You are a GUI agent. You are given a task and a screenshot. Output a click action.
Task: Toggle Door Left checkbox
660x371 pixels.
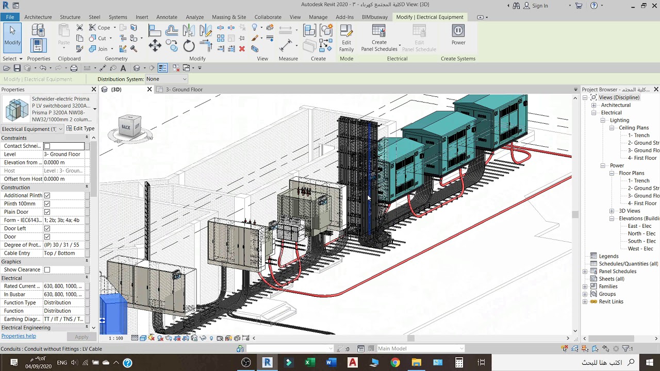pyautogui.click(x=47, y=229)
